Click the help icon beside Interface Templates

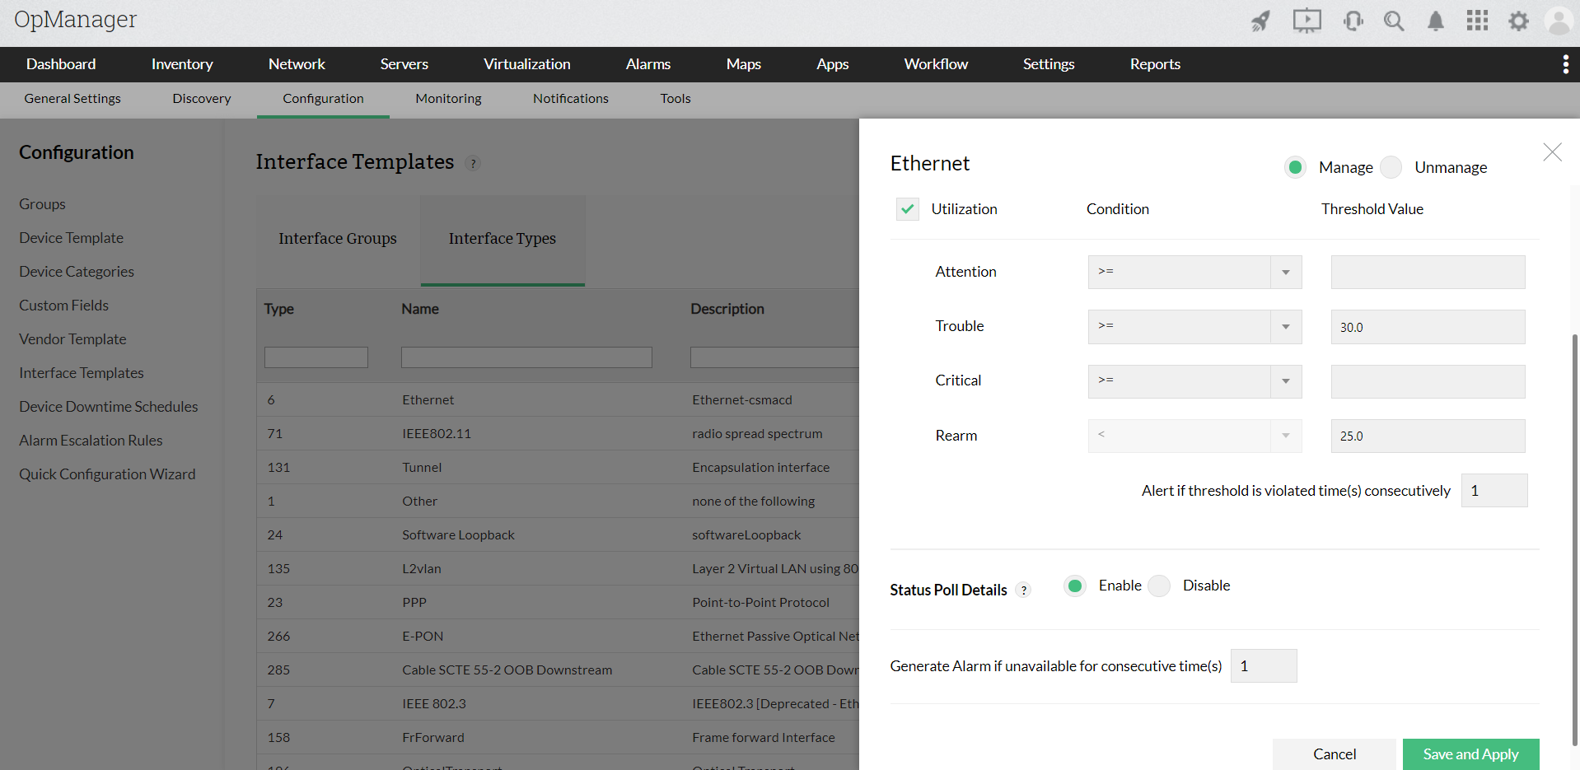(x=472, y=164)
